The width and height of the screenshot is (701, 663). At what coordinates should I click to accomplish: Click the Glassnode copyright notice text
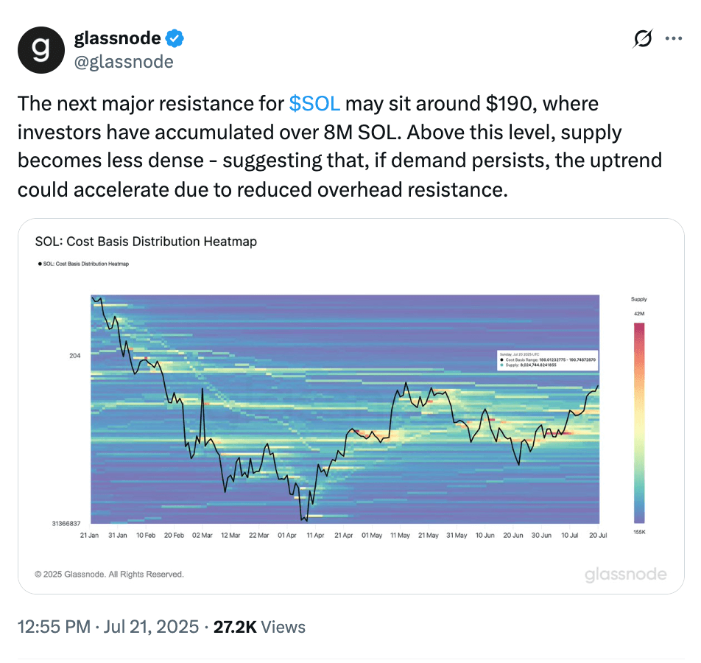point(109,574)
